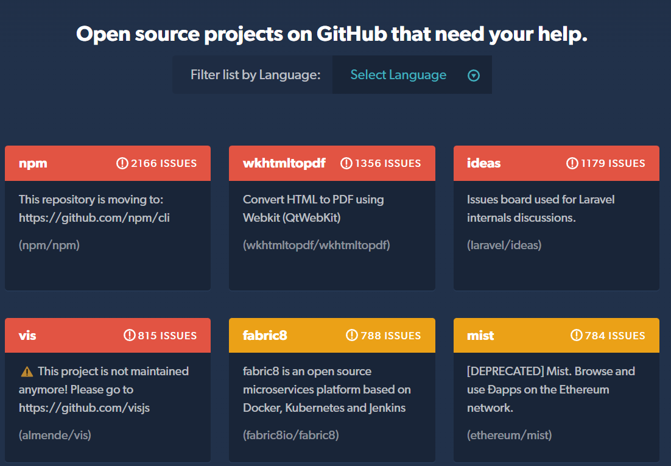
Task: Click the 'This repository is moving to' description
Action: coord(94,208)
